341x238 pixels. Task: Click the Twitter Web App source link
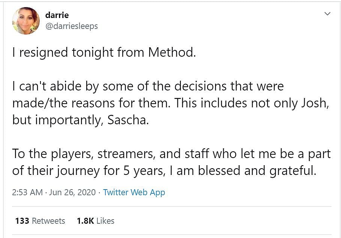coord(134,192)
